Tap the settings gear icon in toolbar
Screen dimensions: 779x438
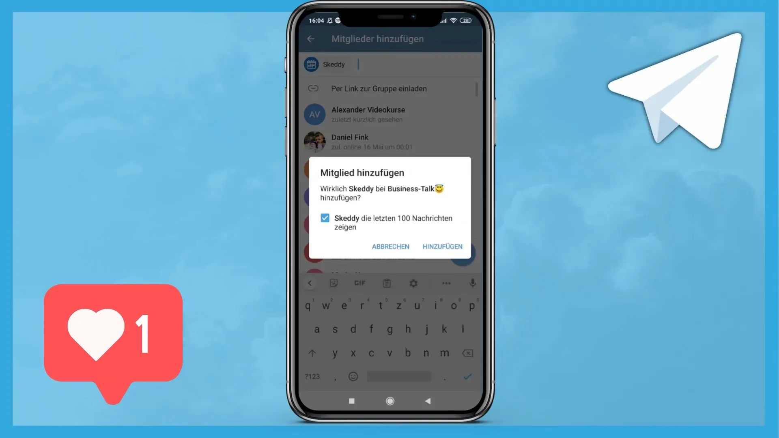point(413,283)
